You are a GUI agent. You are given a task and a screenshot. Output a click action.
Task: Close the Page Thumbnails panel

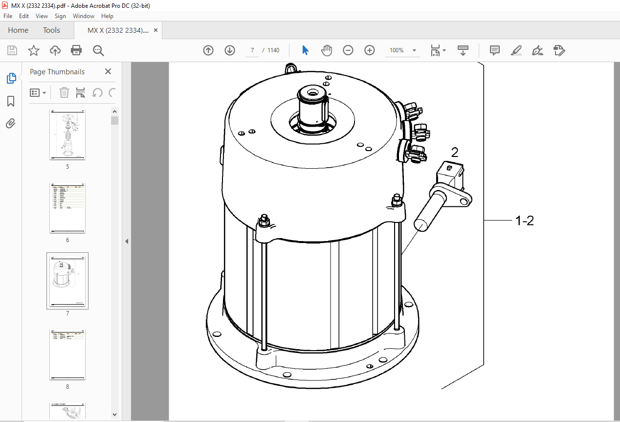[x=108, y=71]
